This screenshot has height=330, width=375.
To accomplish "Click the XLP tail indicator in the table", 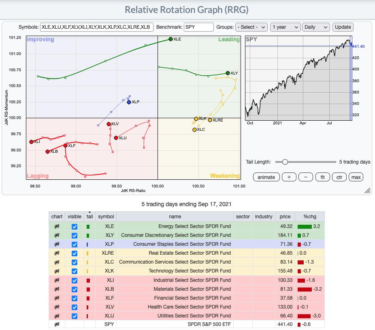I will click(x=87, y=245).
